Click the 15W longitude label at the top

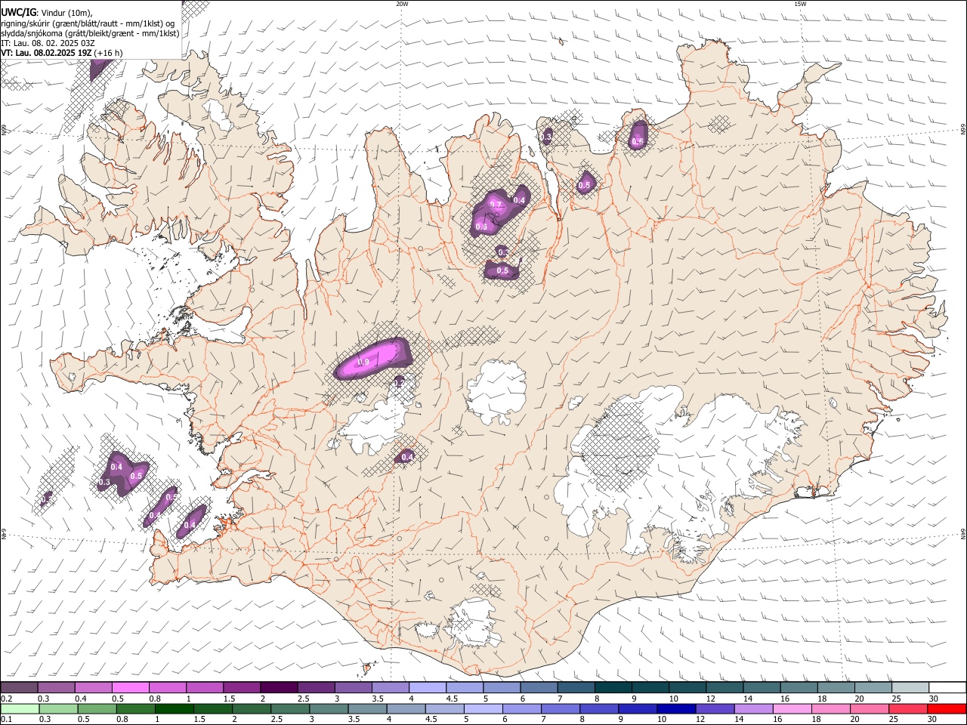tap(800, 4)
